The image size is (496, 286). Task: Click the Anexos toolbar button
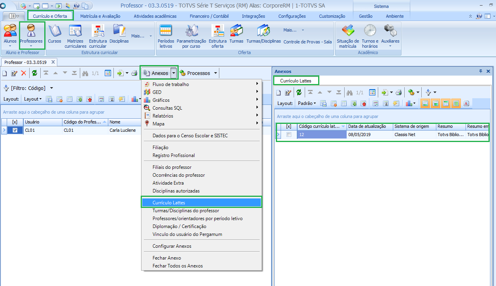point(156,73)
